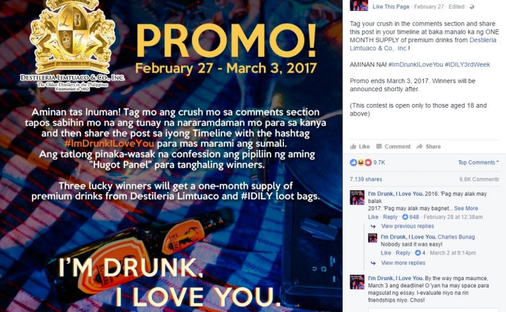Image resolution: width=506 pixels, height=312 pixels.
Task: Click the Share arrow icon
Action: point(420,146)
